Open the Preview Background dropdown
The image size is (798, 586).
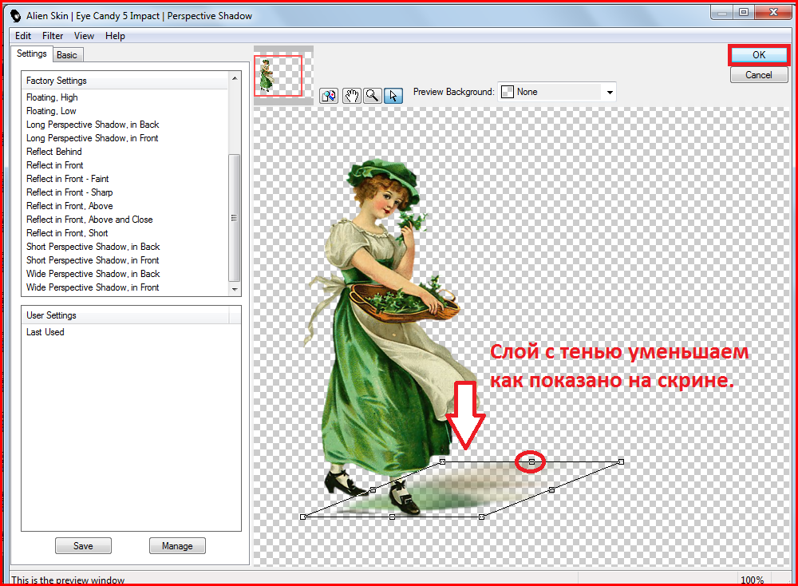click(x=609, y=92)
